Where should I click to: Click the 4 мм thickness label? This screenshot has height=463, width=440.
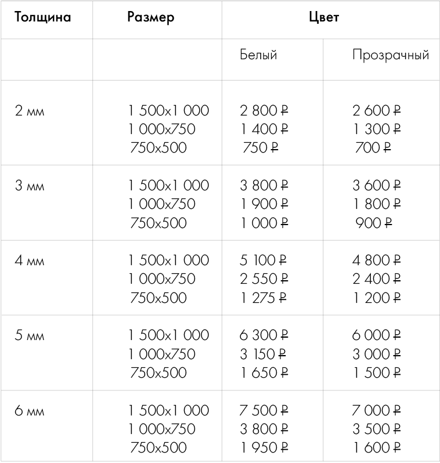tap(30, 261)
